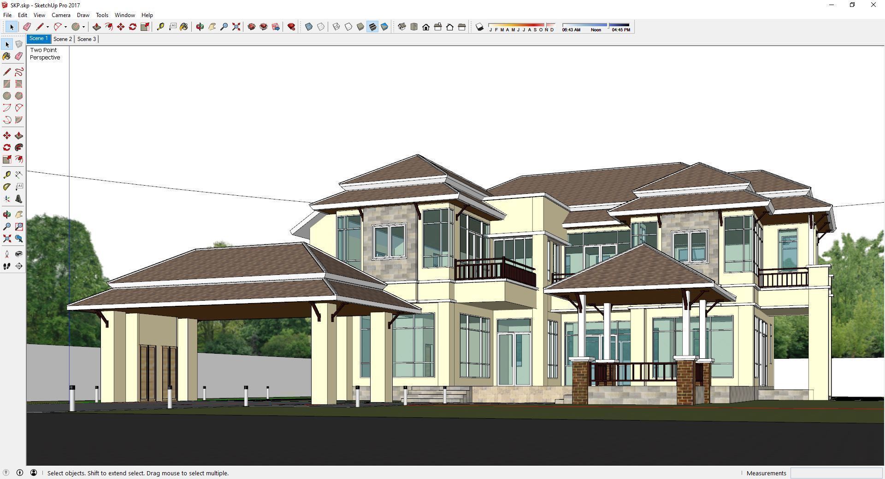Open the Camera menu
Viewport: 885px width, 479px height.
pos(61,15)
